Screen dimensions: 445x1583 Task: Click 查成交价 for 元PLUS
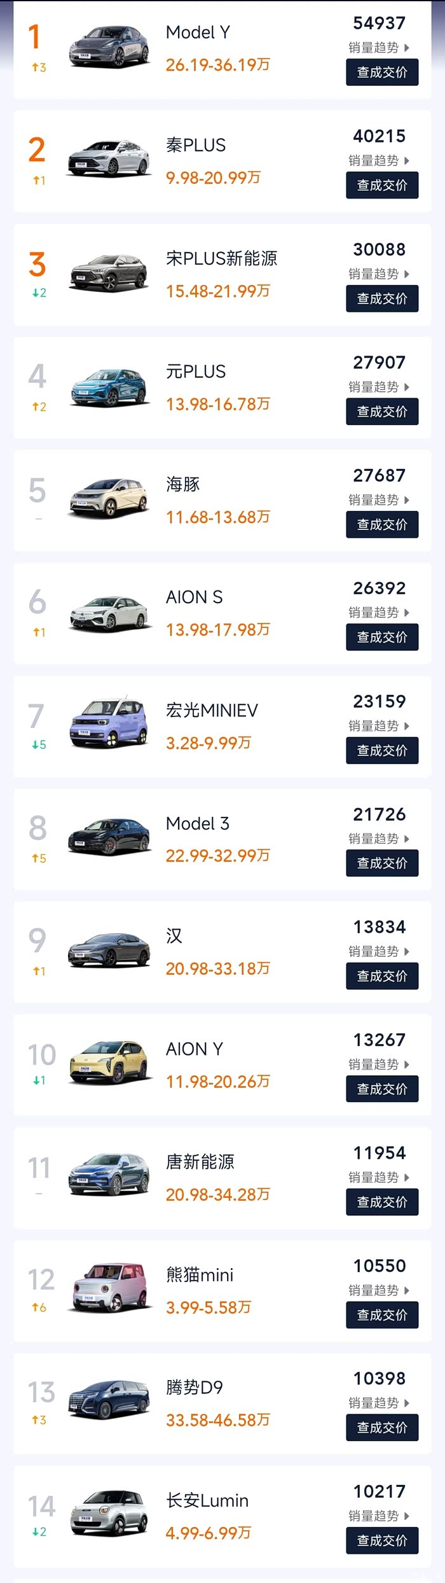coord(382,412)
